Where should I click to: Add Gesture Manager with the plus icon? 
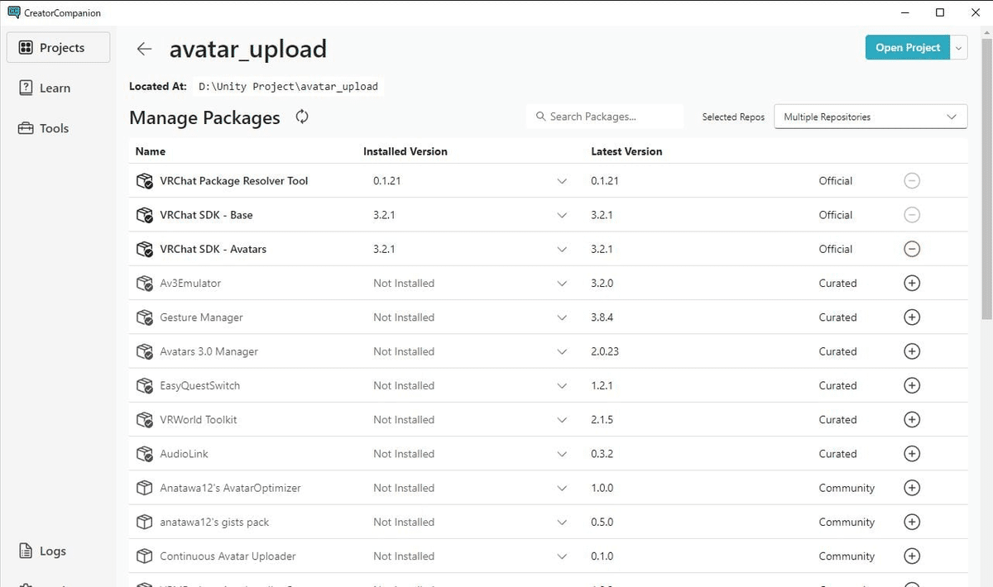912,317
